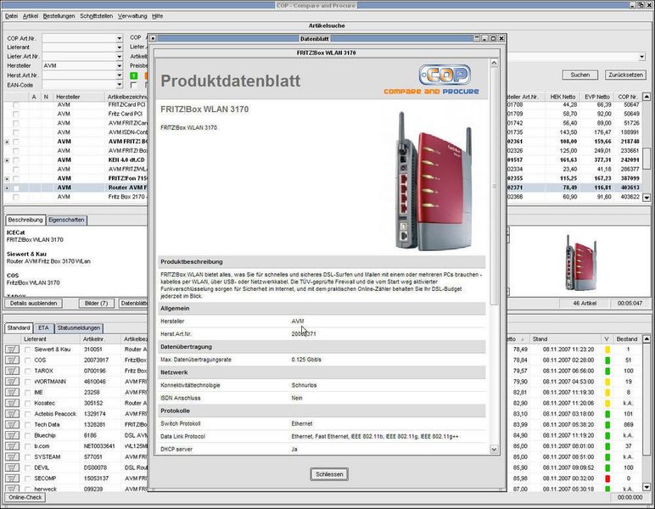Tick checkbox for Tech Data row
The height and width of the screenshot is (509, 655).
(x=27, y=425)
